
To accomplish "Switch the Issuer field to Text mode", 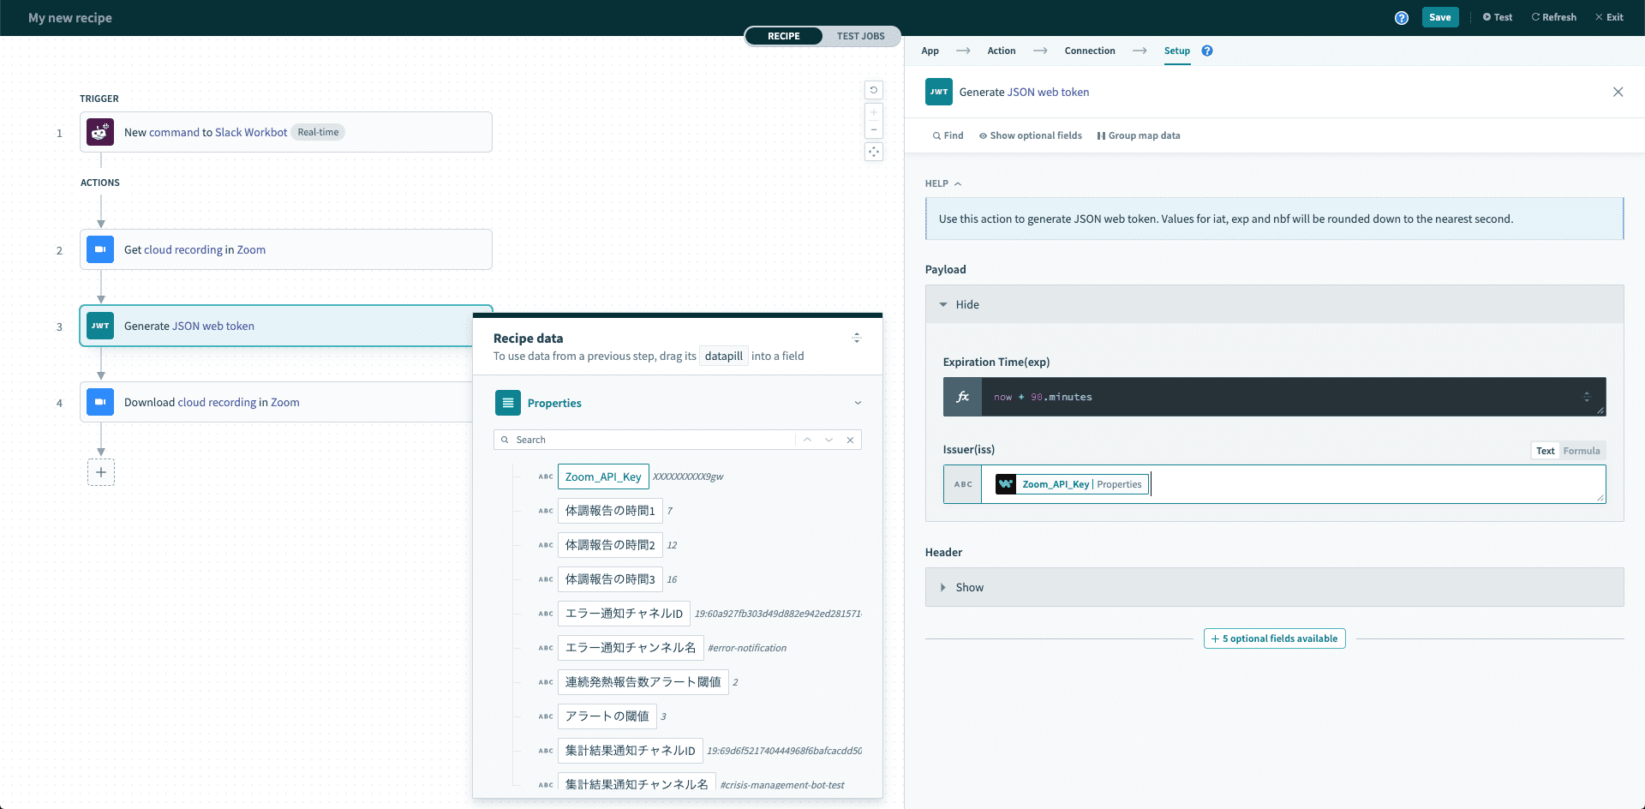I will click(x=1545, y=450).
